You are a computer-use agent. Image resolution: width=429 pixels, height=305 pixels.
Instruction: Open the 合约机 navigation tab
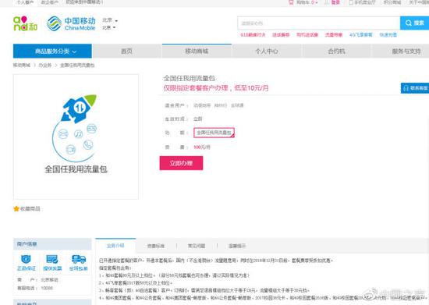point(336,51)
